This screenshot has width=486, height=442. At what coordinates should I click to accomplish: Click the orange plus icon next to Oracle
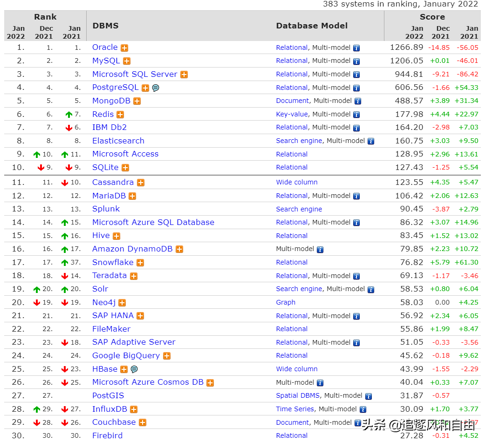(x=124, y=47)
